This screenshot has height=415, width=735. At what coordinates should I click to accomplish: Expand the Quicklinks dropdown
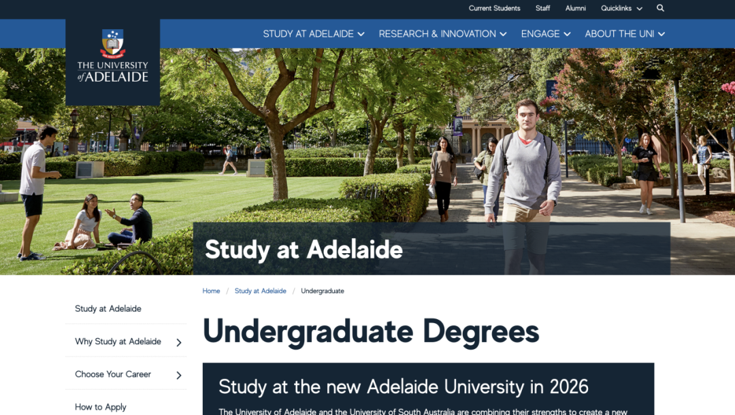tap(621, 8)
